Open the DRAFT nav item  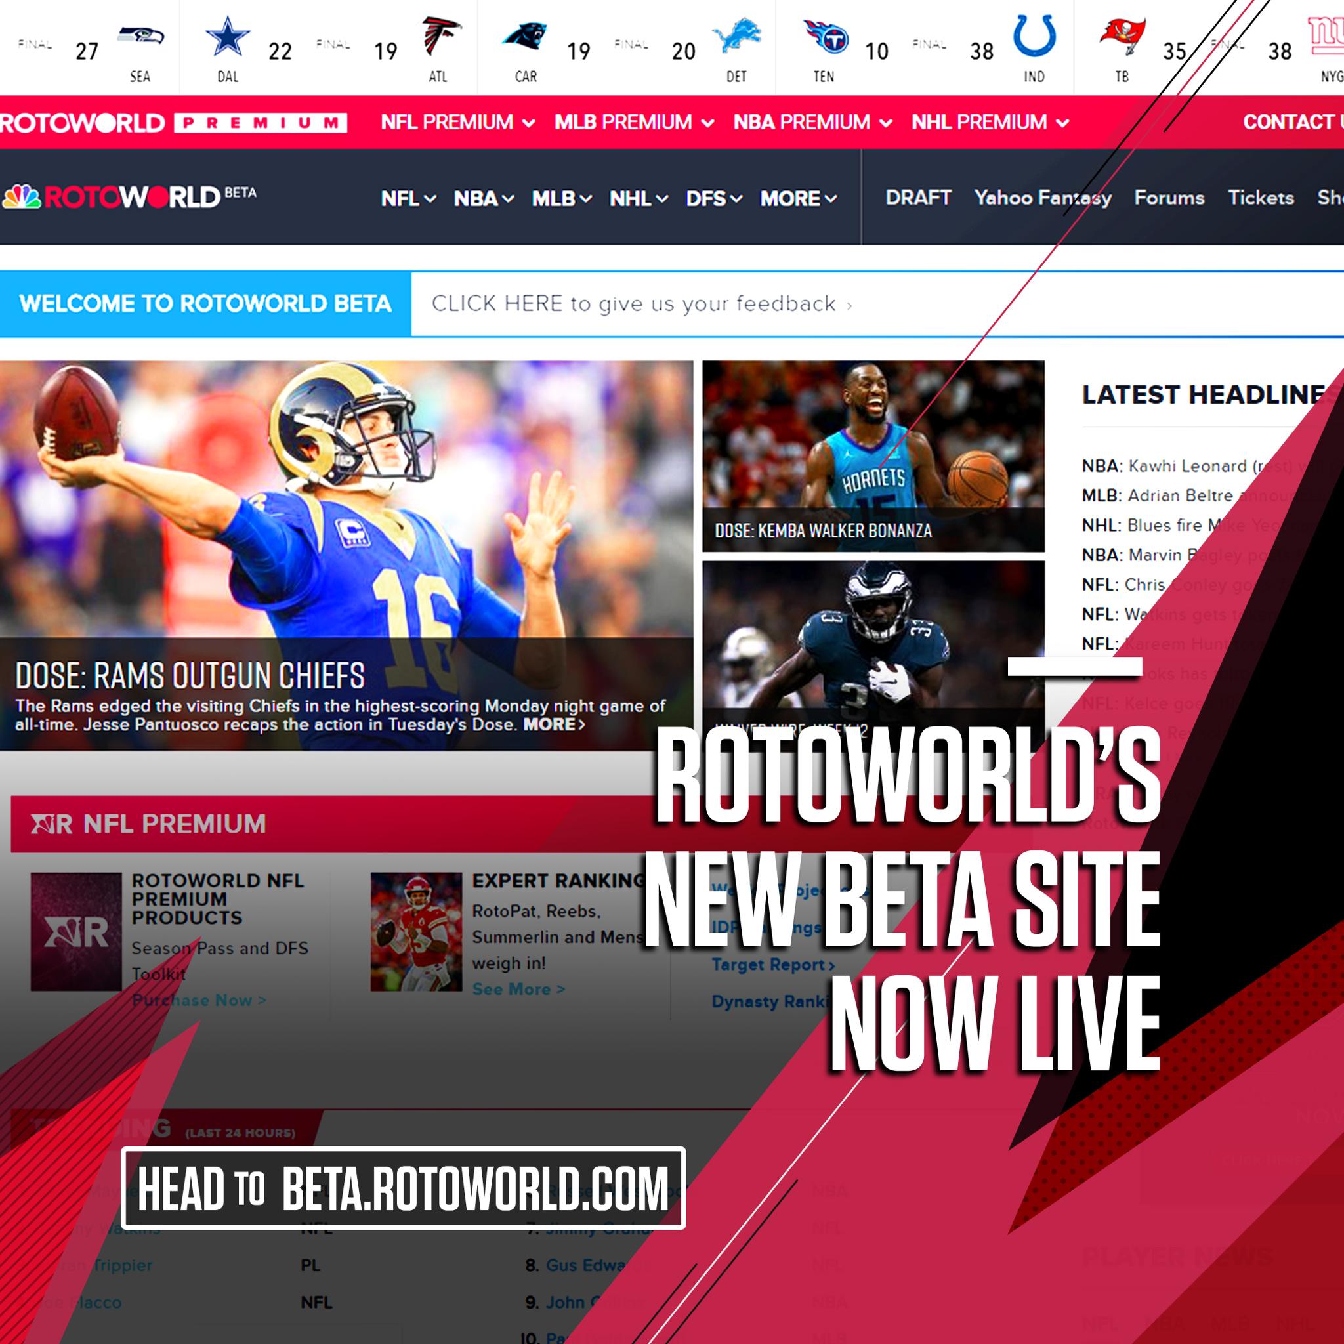(918, 198)
